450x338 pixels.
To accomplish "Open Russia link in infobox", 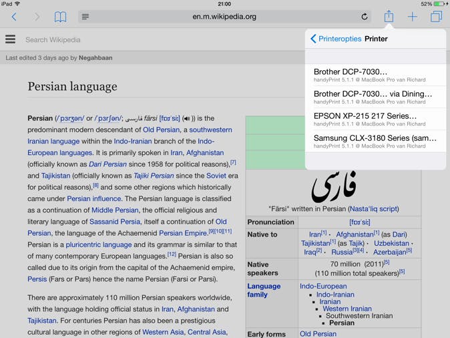I will [342, 252].
